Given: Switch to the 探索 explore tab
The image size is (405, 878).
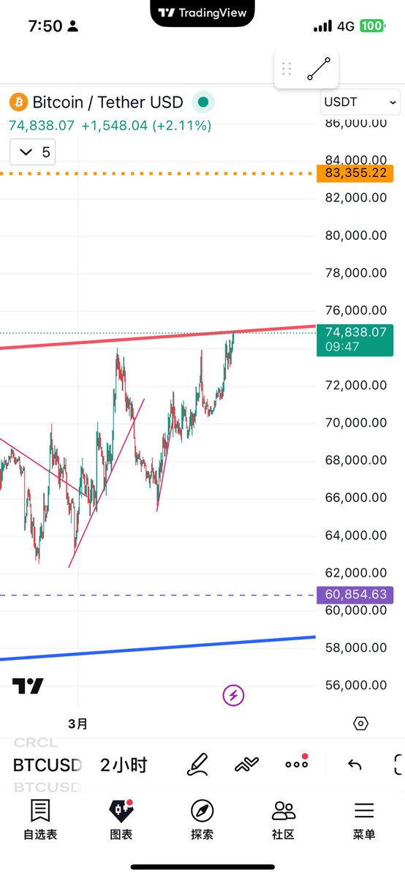Looking at the screenshot, I should tap(202, 819).
